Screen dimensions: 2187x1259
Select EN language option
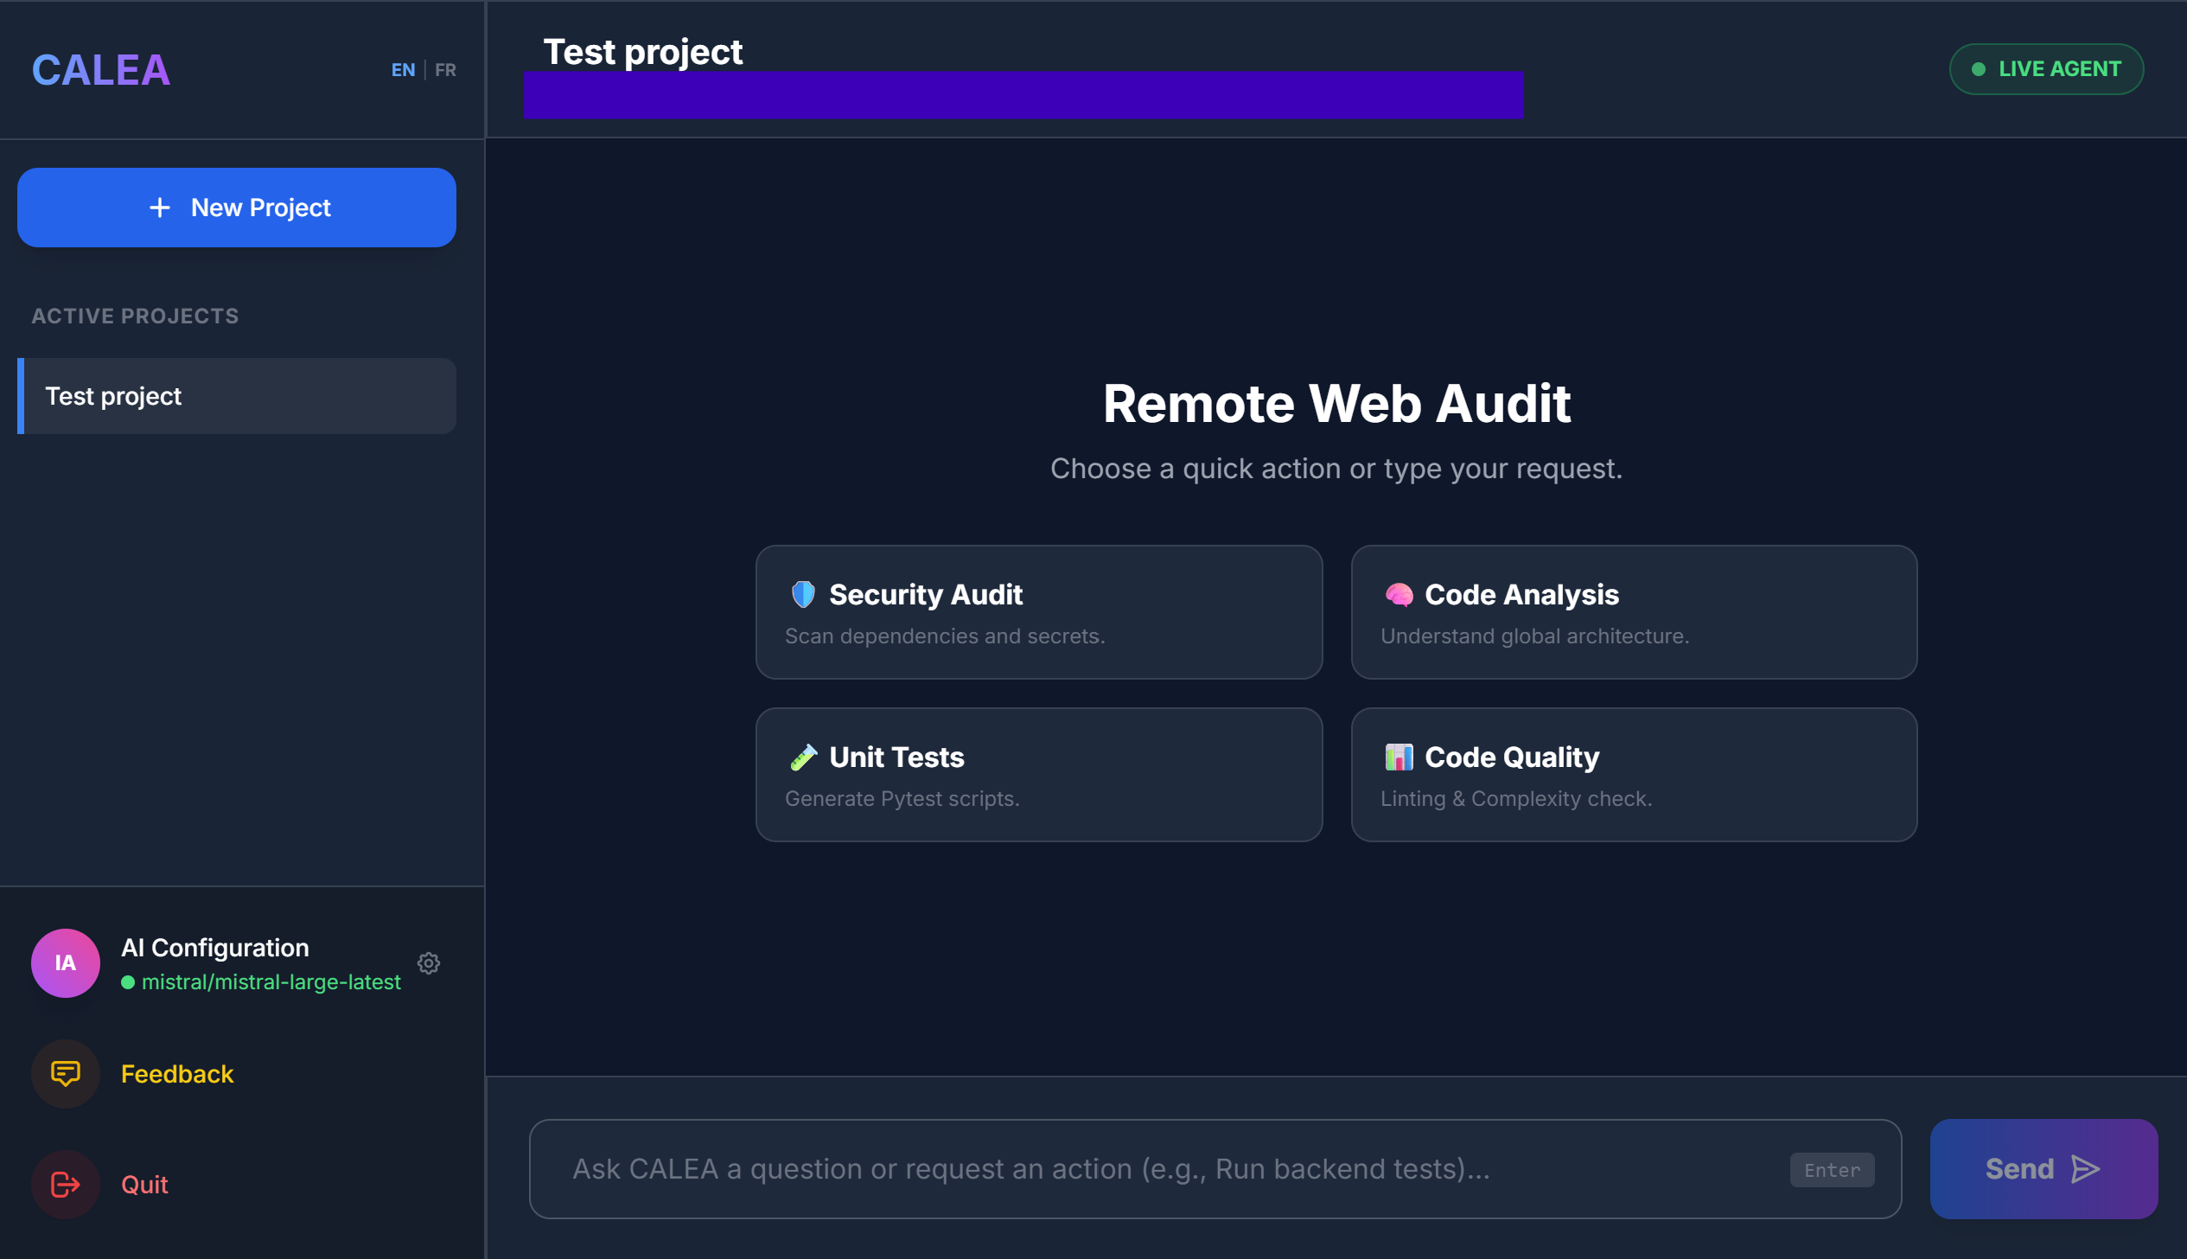403,70
